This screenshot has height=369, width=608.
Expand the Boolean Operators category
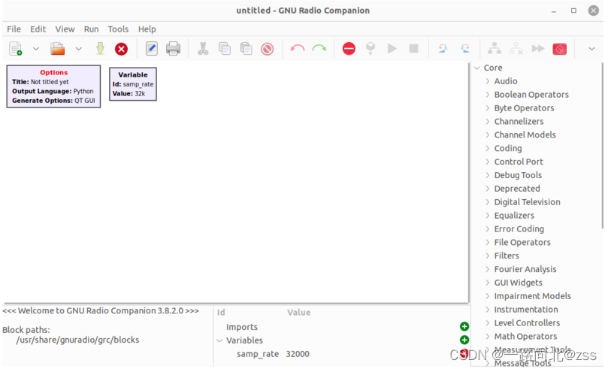click(x=488, y=95)
